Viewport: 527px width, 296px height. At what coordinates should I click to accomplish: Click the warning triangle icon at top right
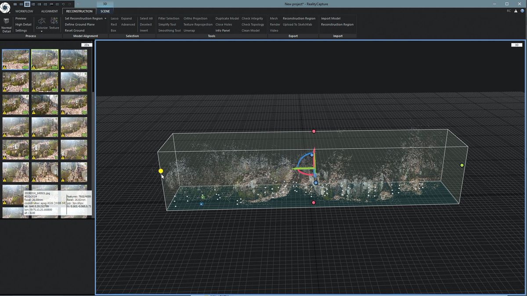pos(516,11)
